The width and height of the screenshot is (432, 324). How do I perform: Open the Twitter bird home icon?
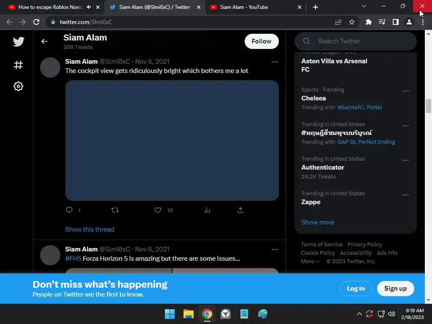(19, 42)
